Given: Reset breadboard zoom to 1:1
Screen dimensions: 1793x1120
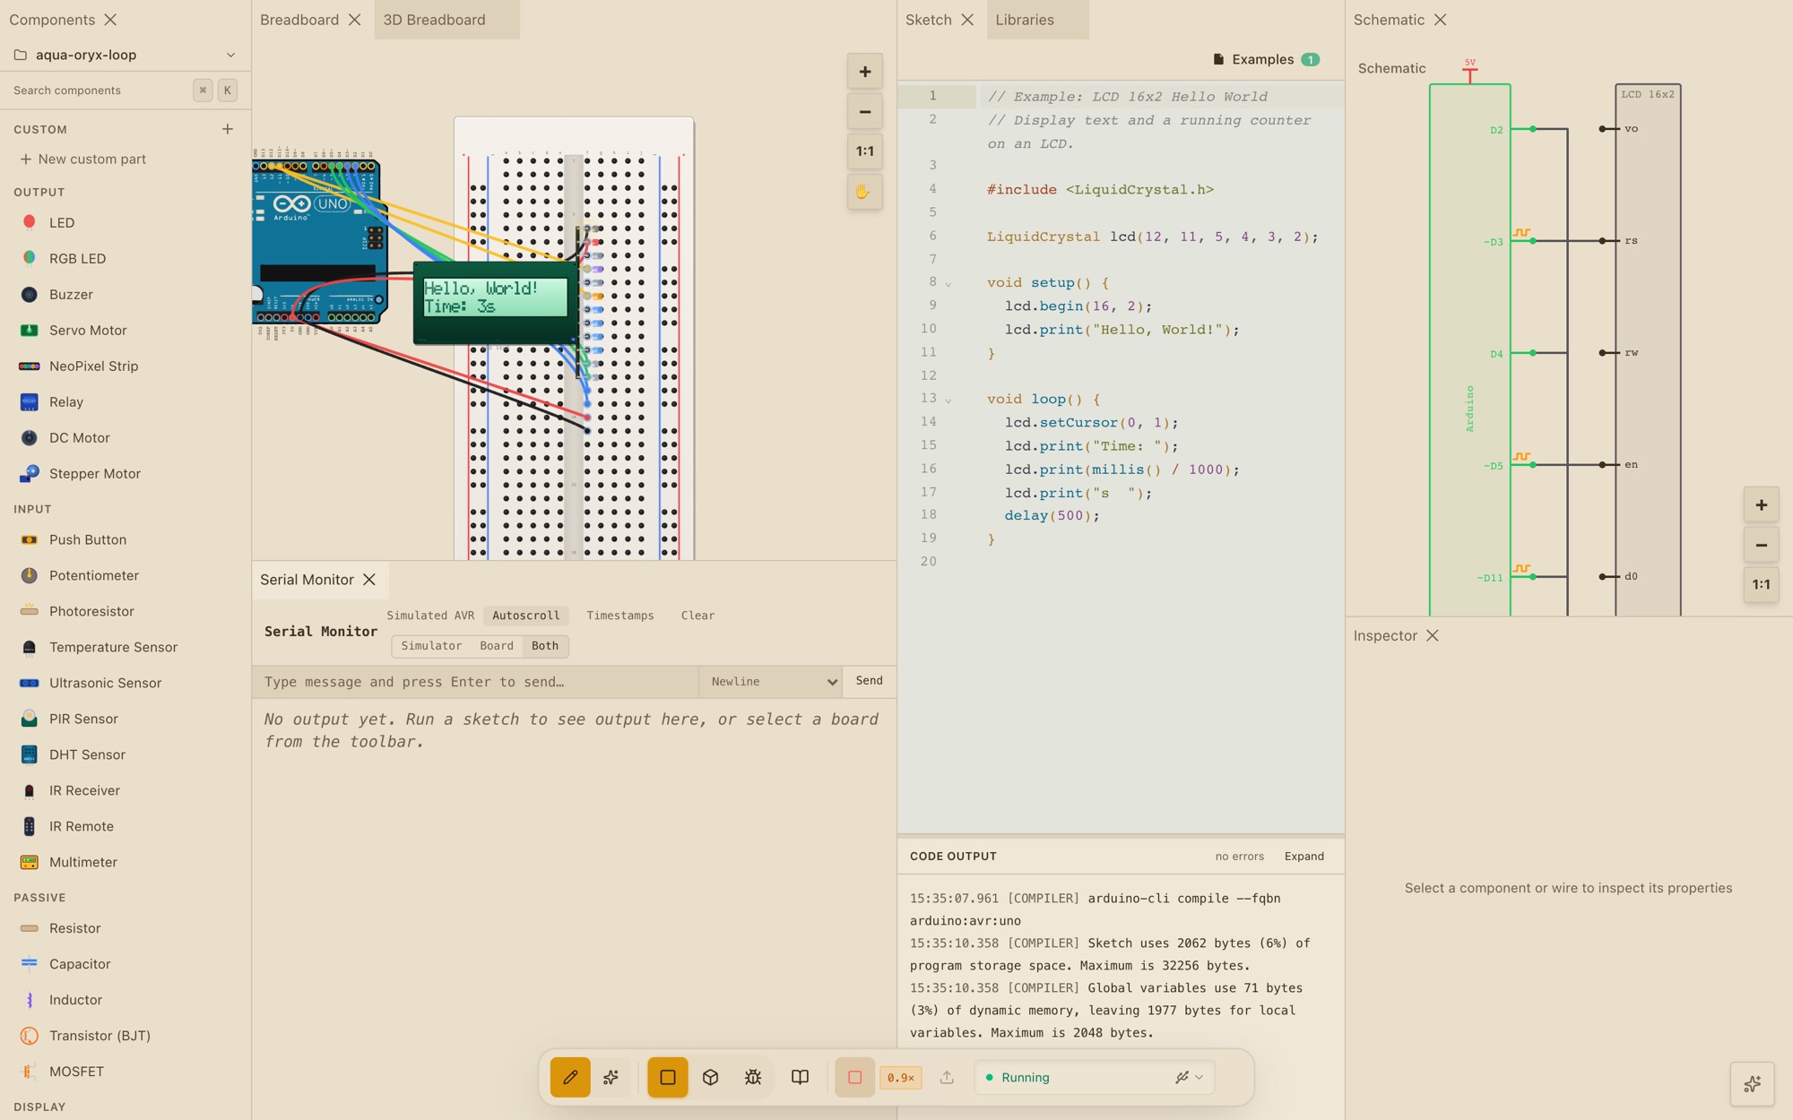Looking at the screenshot, I should click(865, 151).
